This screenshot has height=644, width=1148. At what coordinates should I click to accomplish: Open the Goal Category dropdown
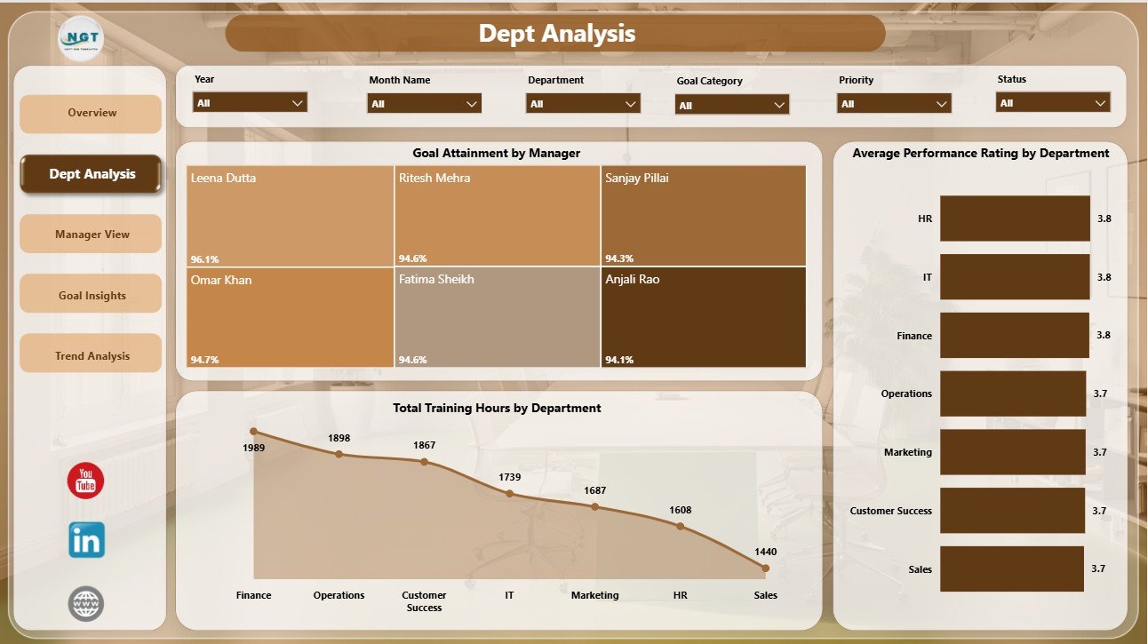[x=732, y=105]
